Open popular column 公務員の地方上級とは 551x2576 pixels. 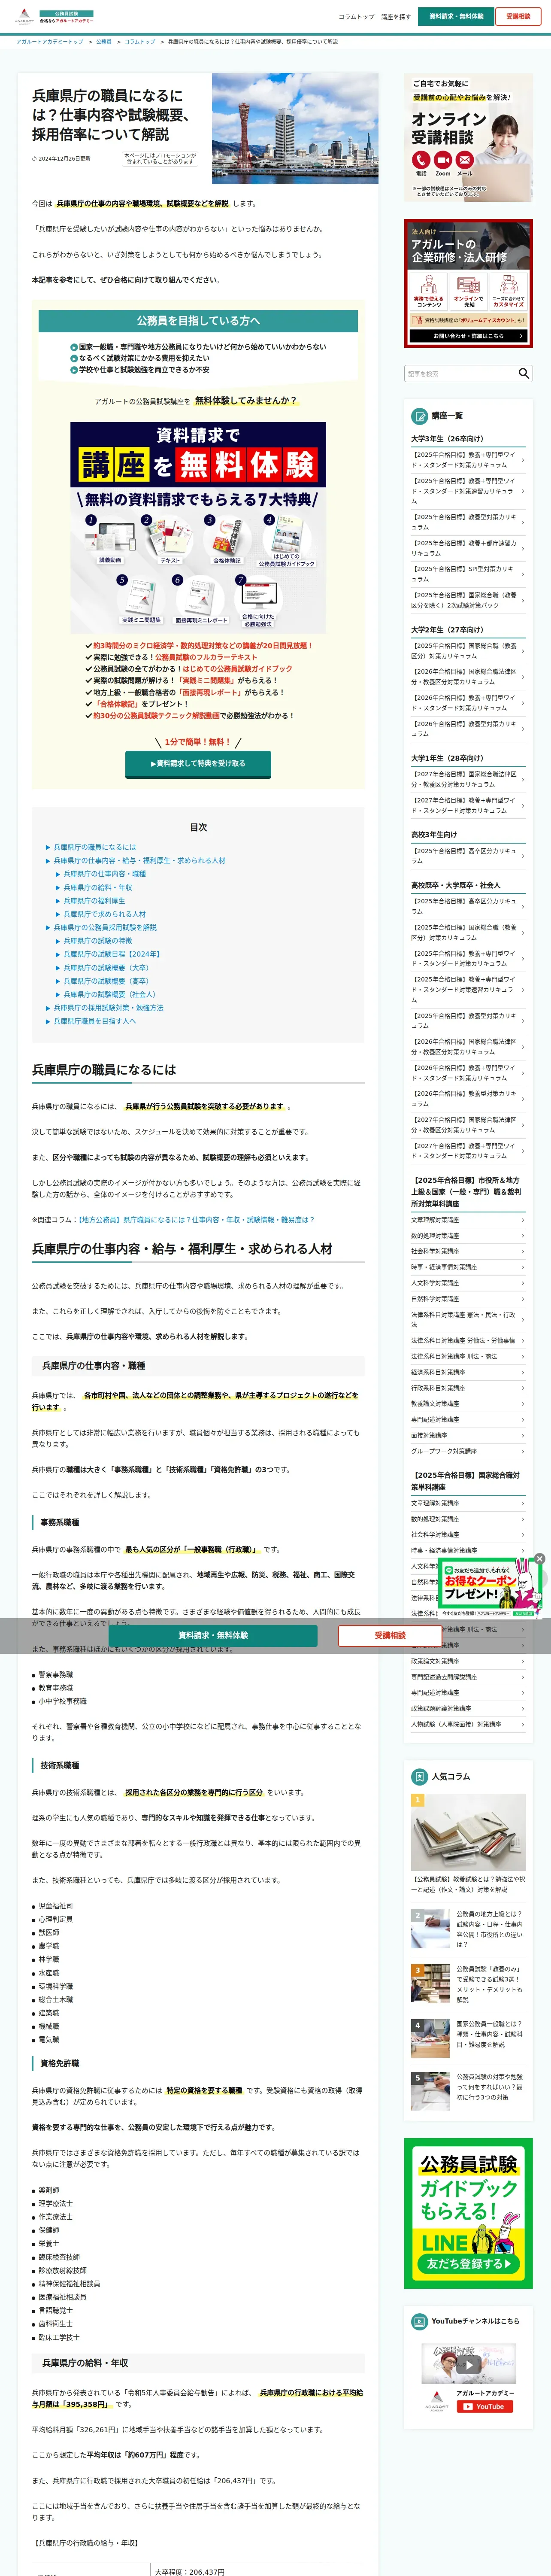468,1930
